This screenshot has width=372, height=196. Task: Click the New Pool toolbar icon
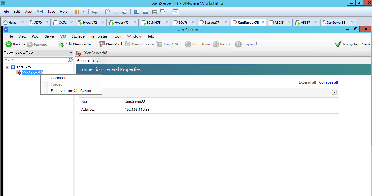(102, 44)
